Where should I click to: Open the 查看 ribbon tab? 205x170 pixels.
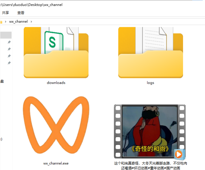(x=21, y=13)
